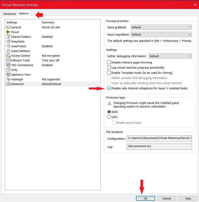Click the AutoProtect icon

[x=8, y=46]
